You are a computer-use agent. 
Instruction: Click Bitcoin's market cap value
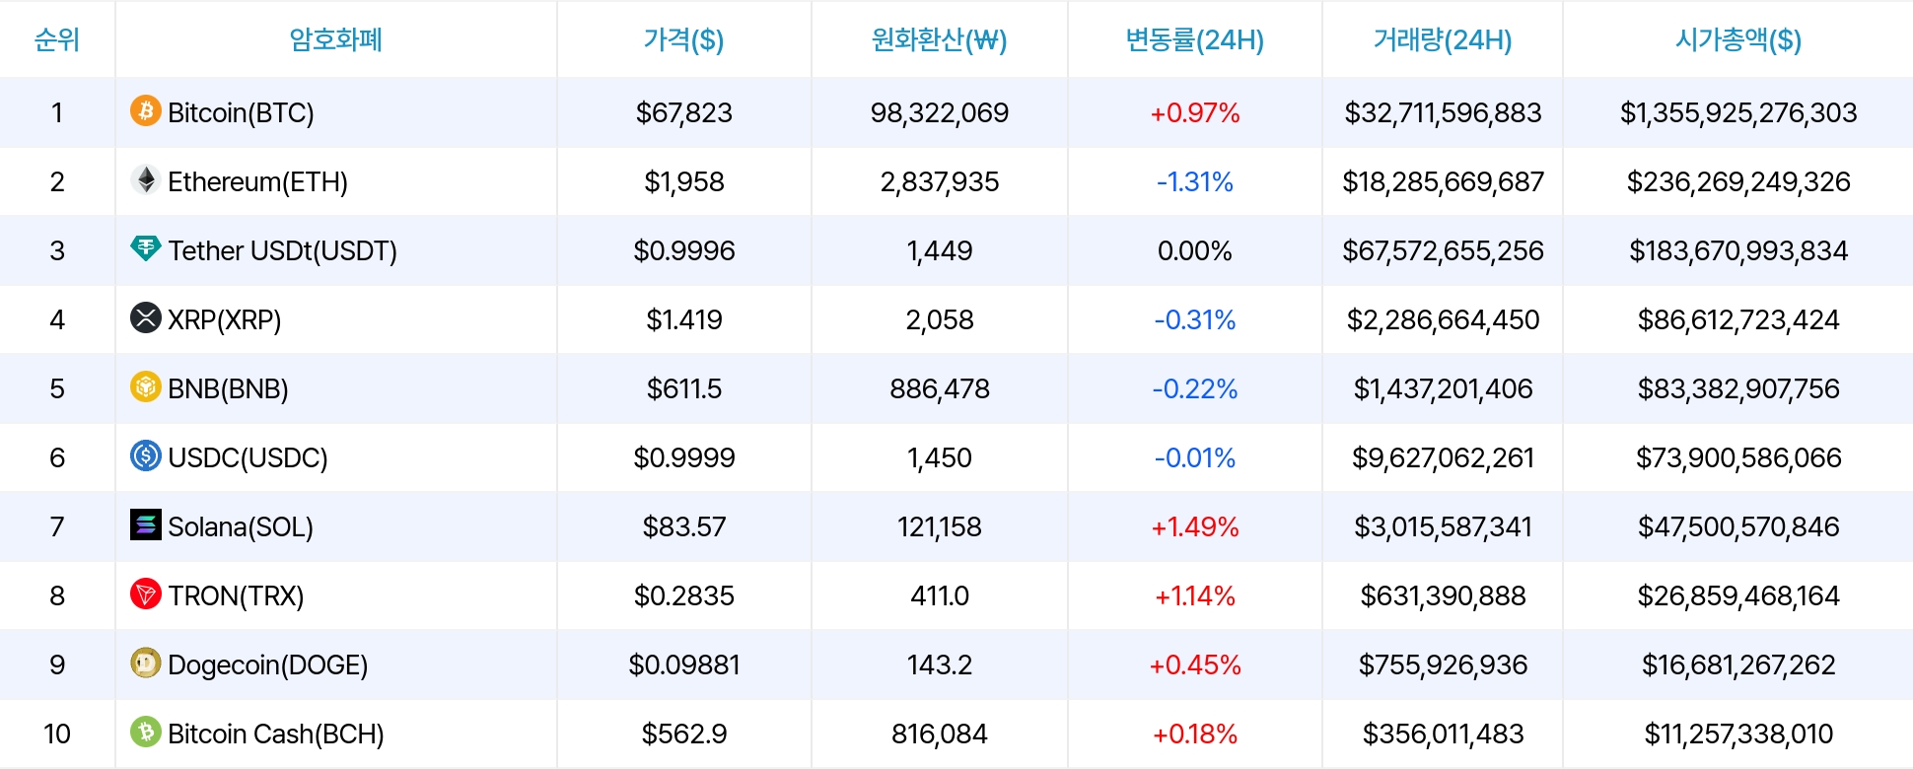tap(1737, 112)
